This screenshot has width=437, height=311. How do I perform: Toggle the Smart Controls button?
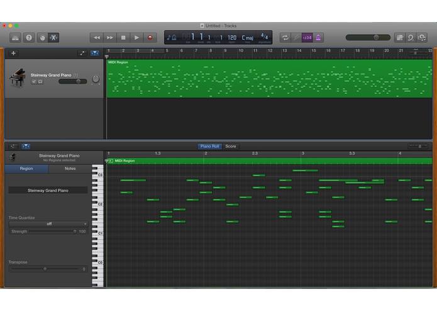[x=42, y=38]
